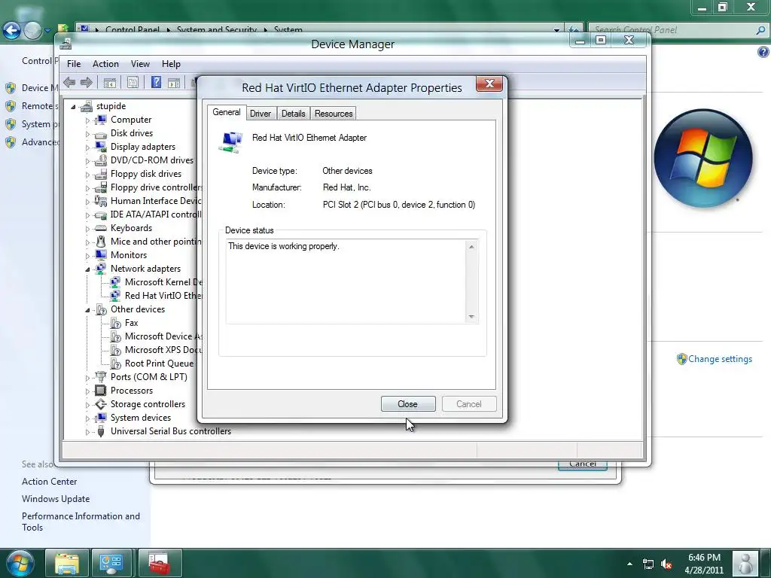
Task: Select the Display adapters icon
Action: [x=101, y=147]
